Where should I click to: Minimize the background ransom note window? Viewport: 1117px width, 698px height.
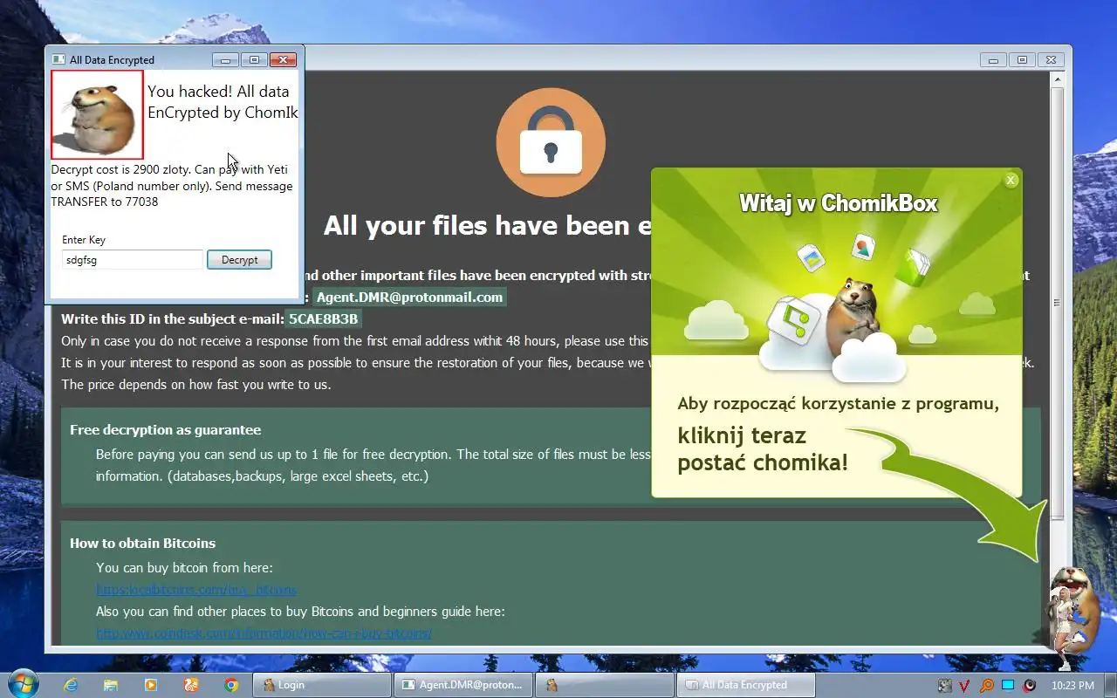point(993,59)
